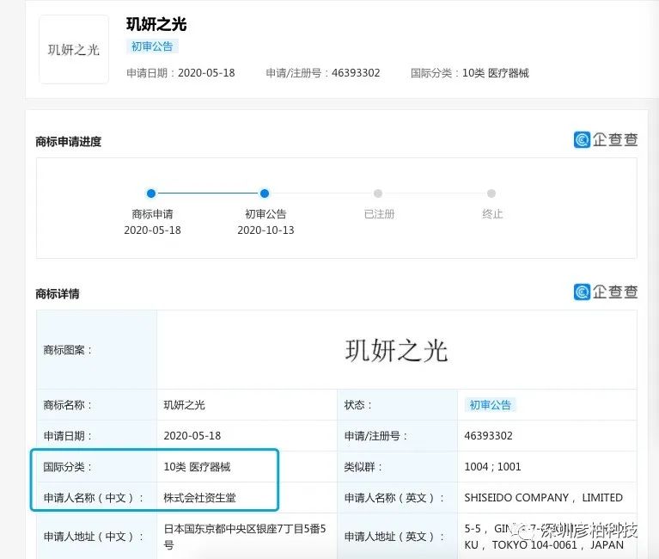This screenshot has width=659, height=559.
Task: Click the 企查查 logo in 商标申请进度 section
Action: 606,139
